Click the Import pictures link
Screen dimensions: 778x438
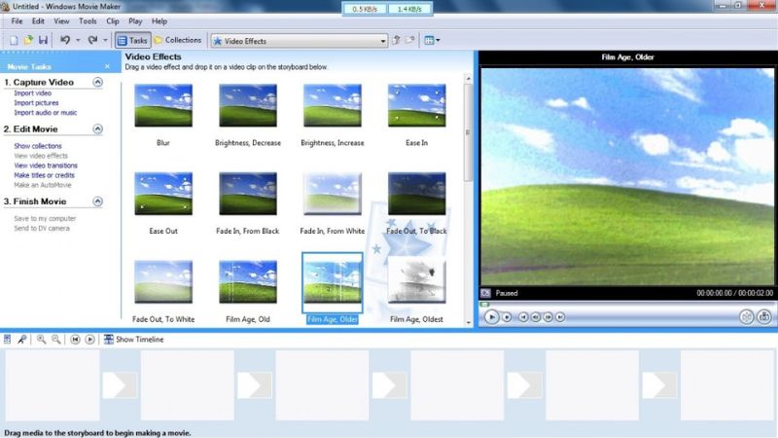tap(36, 103)
